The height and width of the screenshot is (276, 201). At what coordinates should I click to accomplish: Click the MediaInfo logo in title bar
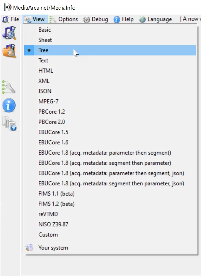coord(8,7)
